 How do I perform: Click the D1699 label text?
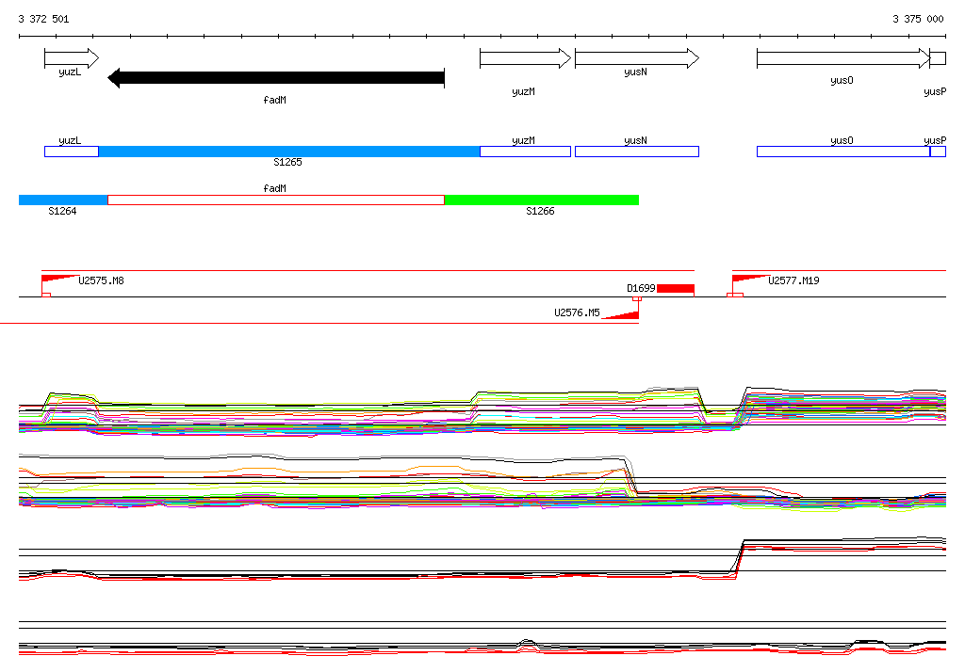click(x=641, y=288)
